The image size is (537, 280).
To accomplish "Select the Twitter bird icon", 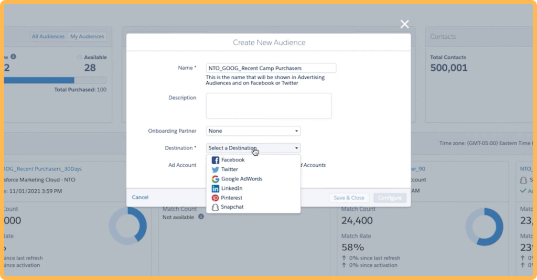I will click(x=215, y=169).
